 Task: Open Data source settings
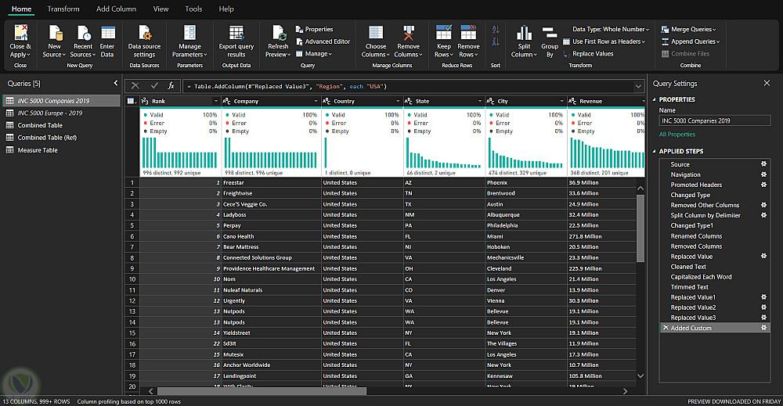tap(144, 33)
